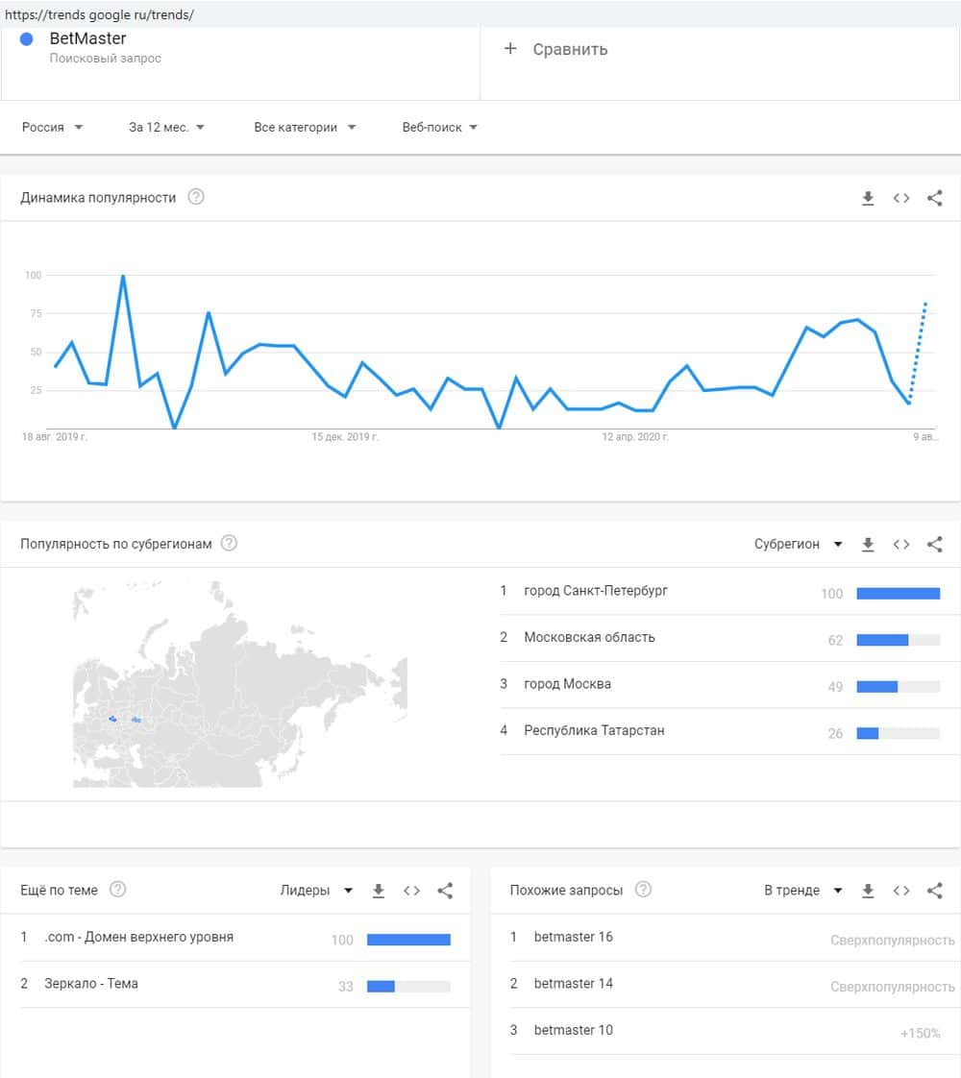Click embed icon for Динамика популярности chart
This screenshot has height=1078, width=961.
(x=901, y=198)
